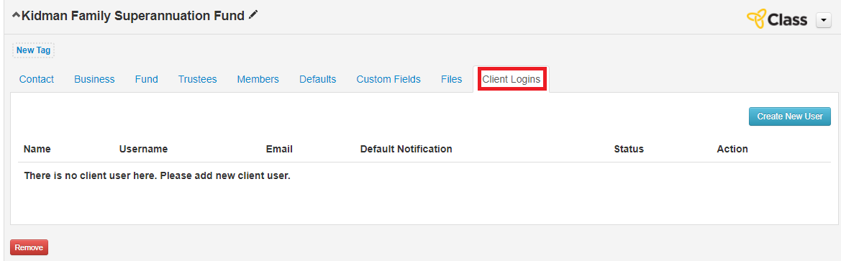This screenshot has width=841, height=261.
Task: Click the Default Notification column header
Action: tap(406, 149)
